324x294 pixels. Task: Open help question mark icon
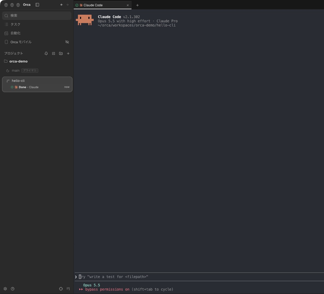click(13, 289)
